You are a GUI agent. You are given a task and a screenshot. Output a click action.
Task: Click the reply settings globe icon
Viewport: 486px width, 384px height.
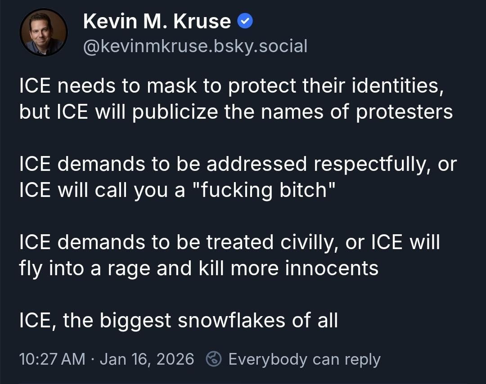tap(214, 359)
